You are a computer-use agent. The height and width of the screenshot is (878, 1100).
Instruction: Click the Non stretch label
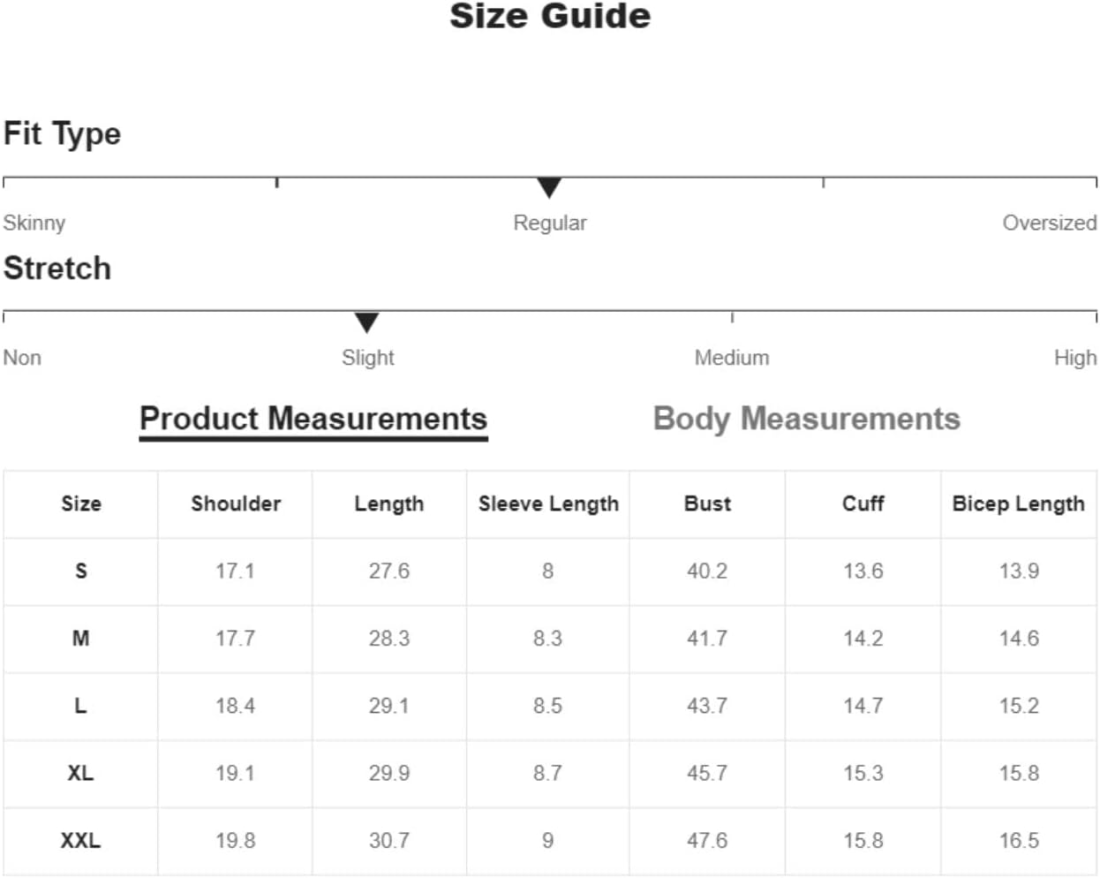(x=22, y=358)
